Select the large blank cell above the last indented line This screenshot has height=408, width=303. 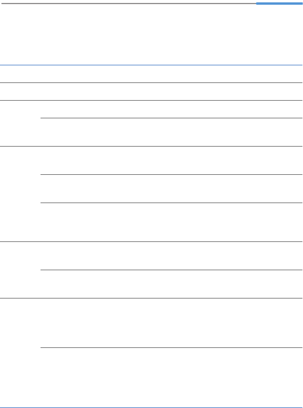tap(171, 323)
